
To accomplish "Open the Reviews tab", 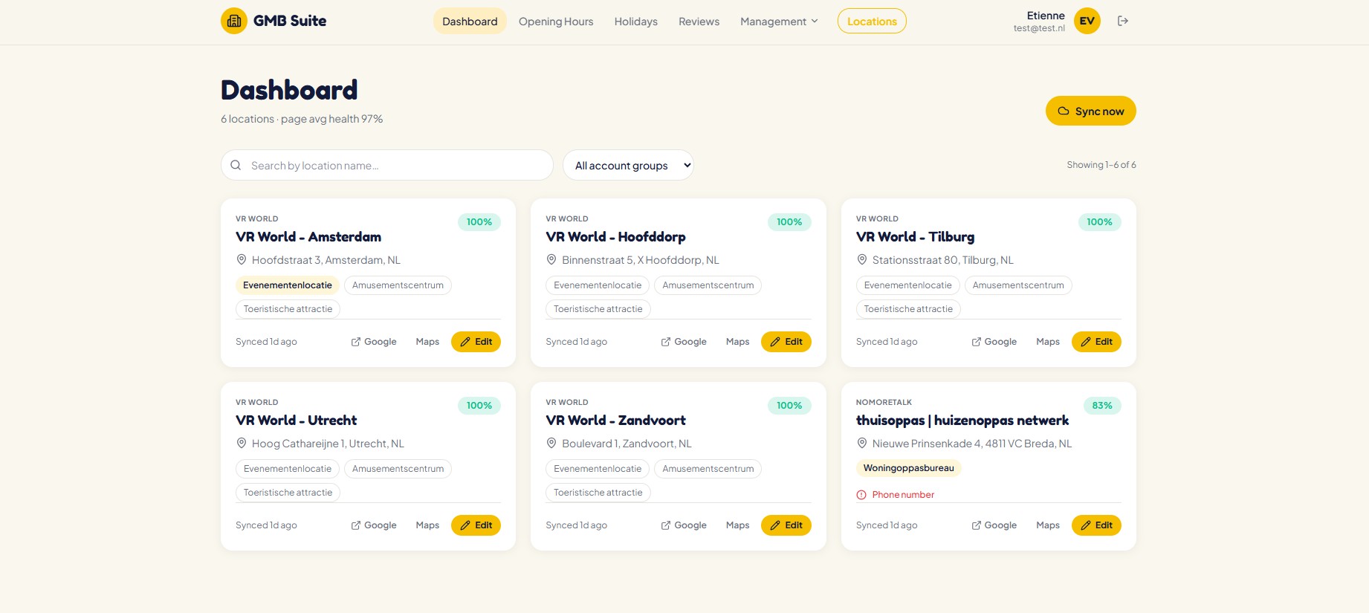I will click(x=699, y=22).
